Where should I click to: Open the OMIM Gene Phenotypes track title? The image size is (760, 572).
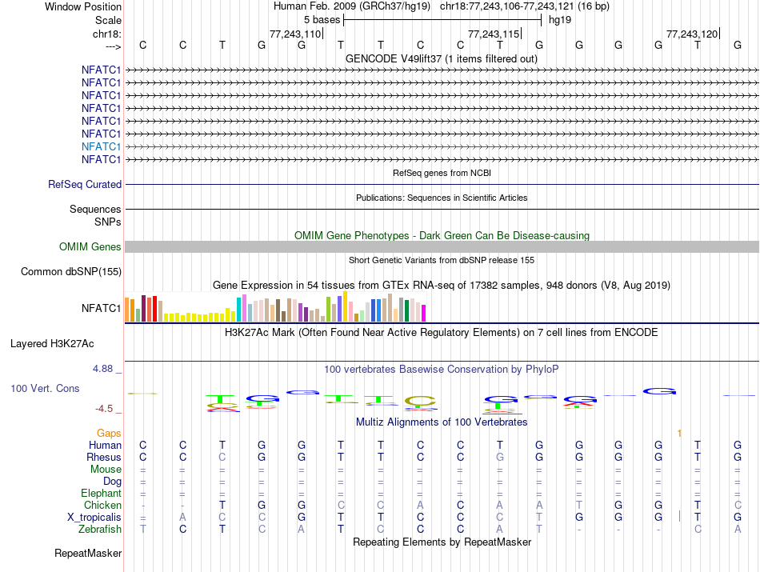pos(442,235)
